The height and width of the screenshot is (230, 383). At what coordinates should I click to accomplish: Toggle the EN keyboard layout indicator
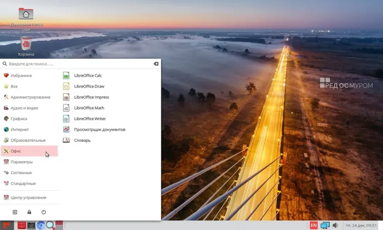[314, 225]
